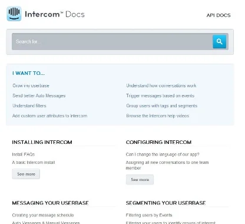The width and height of the screenshot is (245, 224).
Task: Open 'Assigning all new conversations to one team member'
Action: pos(167,165)
